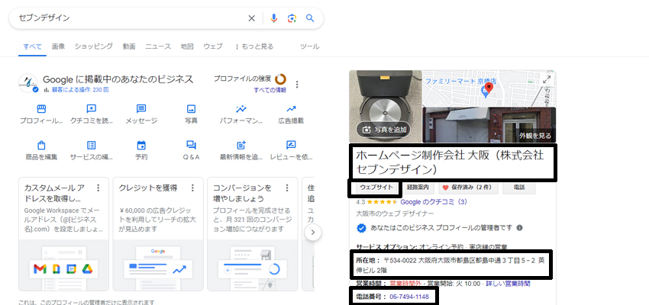The image size is (649, 305).
Task: Click the ウェブサイト button
Action: [376, 188]
